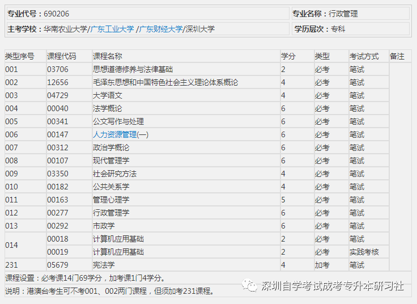Image resolution: width=417 pixels, height=304 pixels.
Task: Select course code 03350
Action: (58, 174)
